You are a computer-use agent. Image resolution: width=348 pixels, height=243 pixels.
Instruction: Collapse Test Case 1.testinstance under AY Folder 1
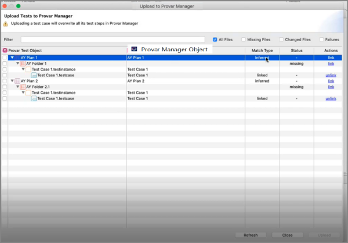click(23, 69)
